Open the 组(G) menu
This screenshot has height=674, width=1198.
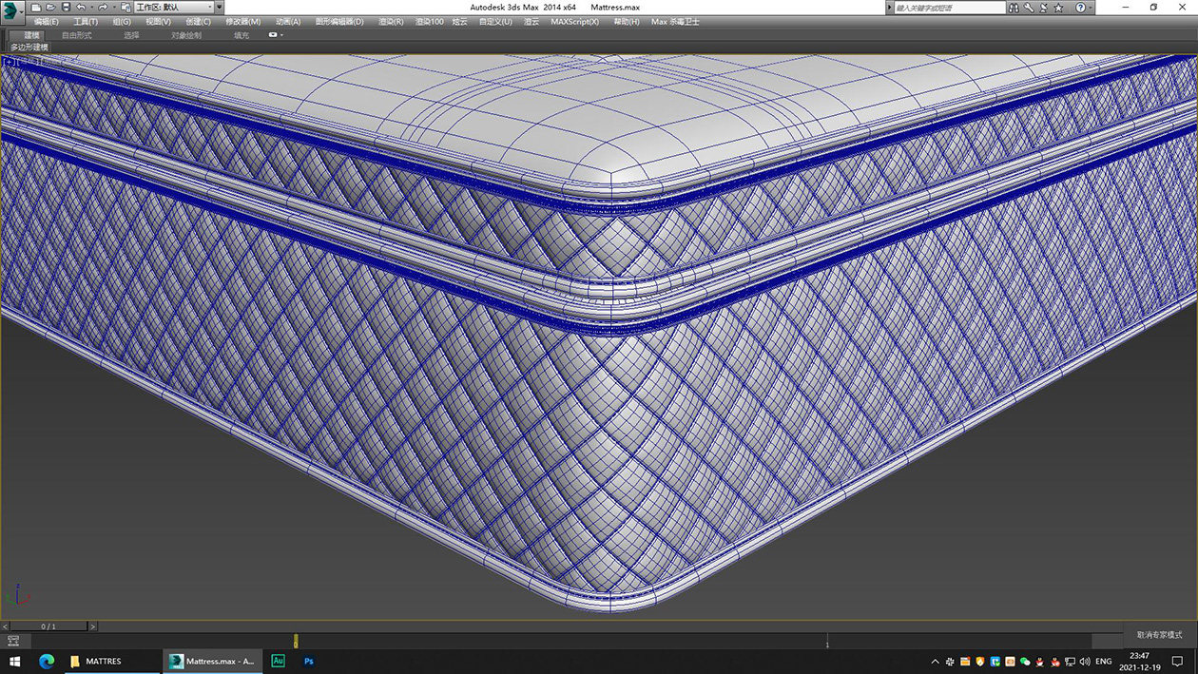[x=122, y=21]
